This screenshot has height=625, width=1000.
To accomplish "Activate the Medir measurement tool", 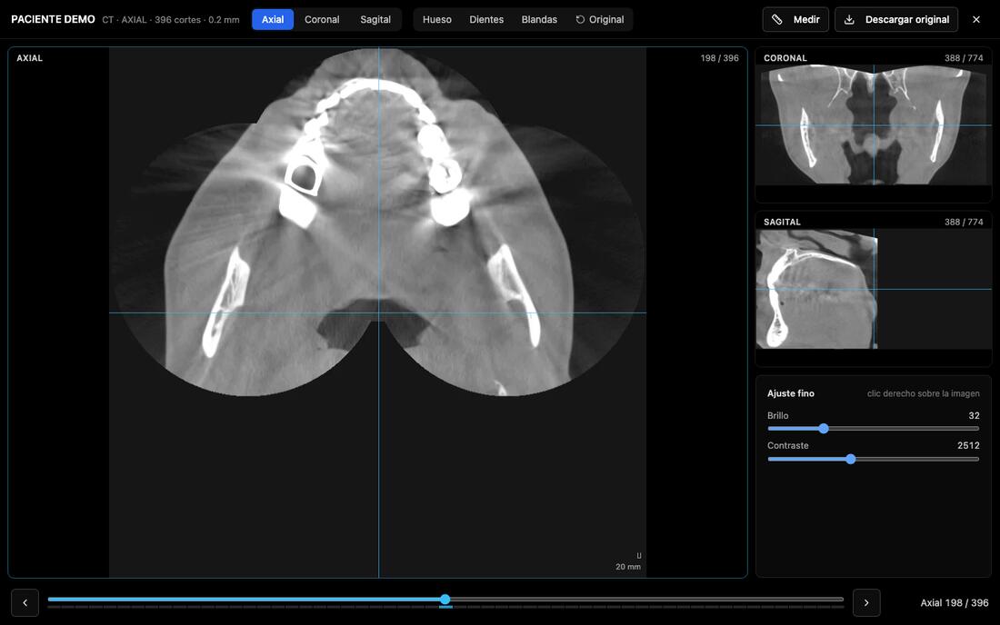I will 795,20.
